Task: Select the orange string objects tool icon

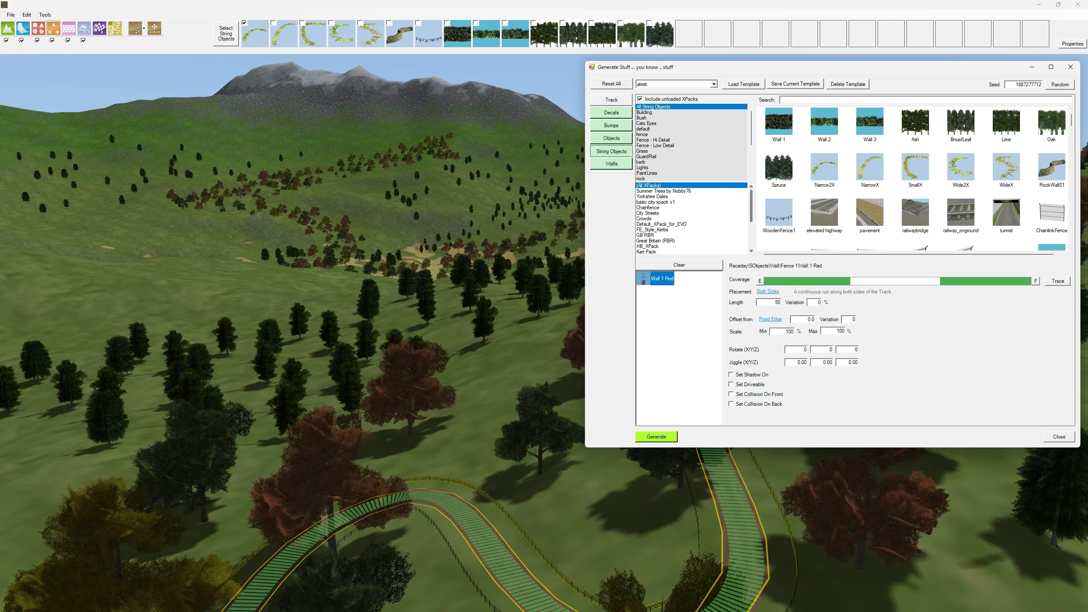Action: click(54, 28)
